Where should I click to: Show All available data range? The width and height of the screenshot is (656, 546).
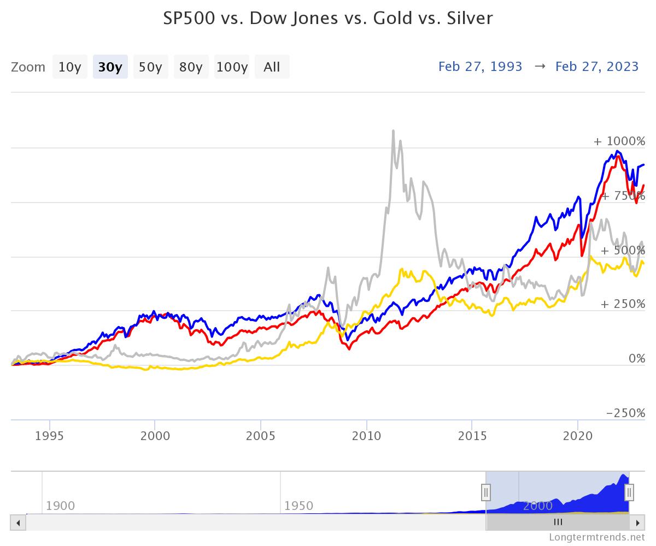[272, 67]
